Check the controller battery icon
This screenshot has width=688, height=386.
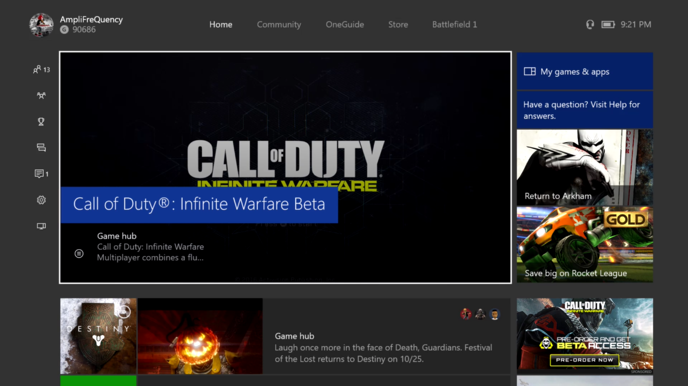(608, 24)
